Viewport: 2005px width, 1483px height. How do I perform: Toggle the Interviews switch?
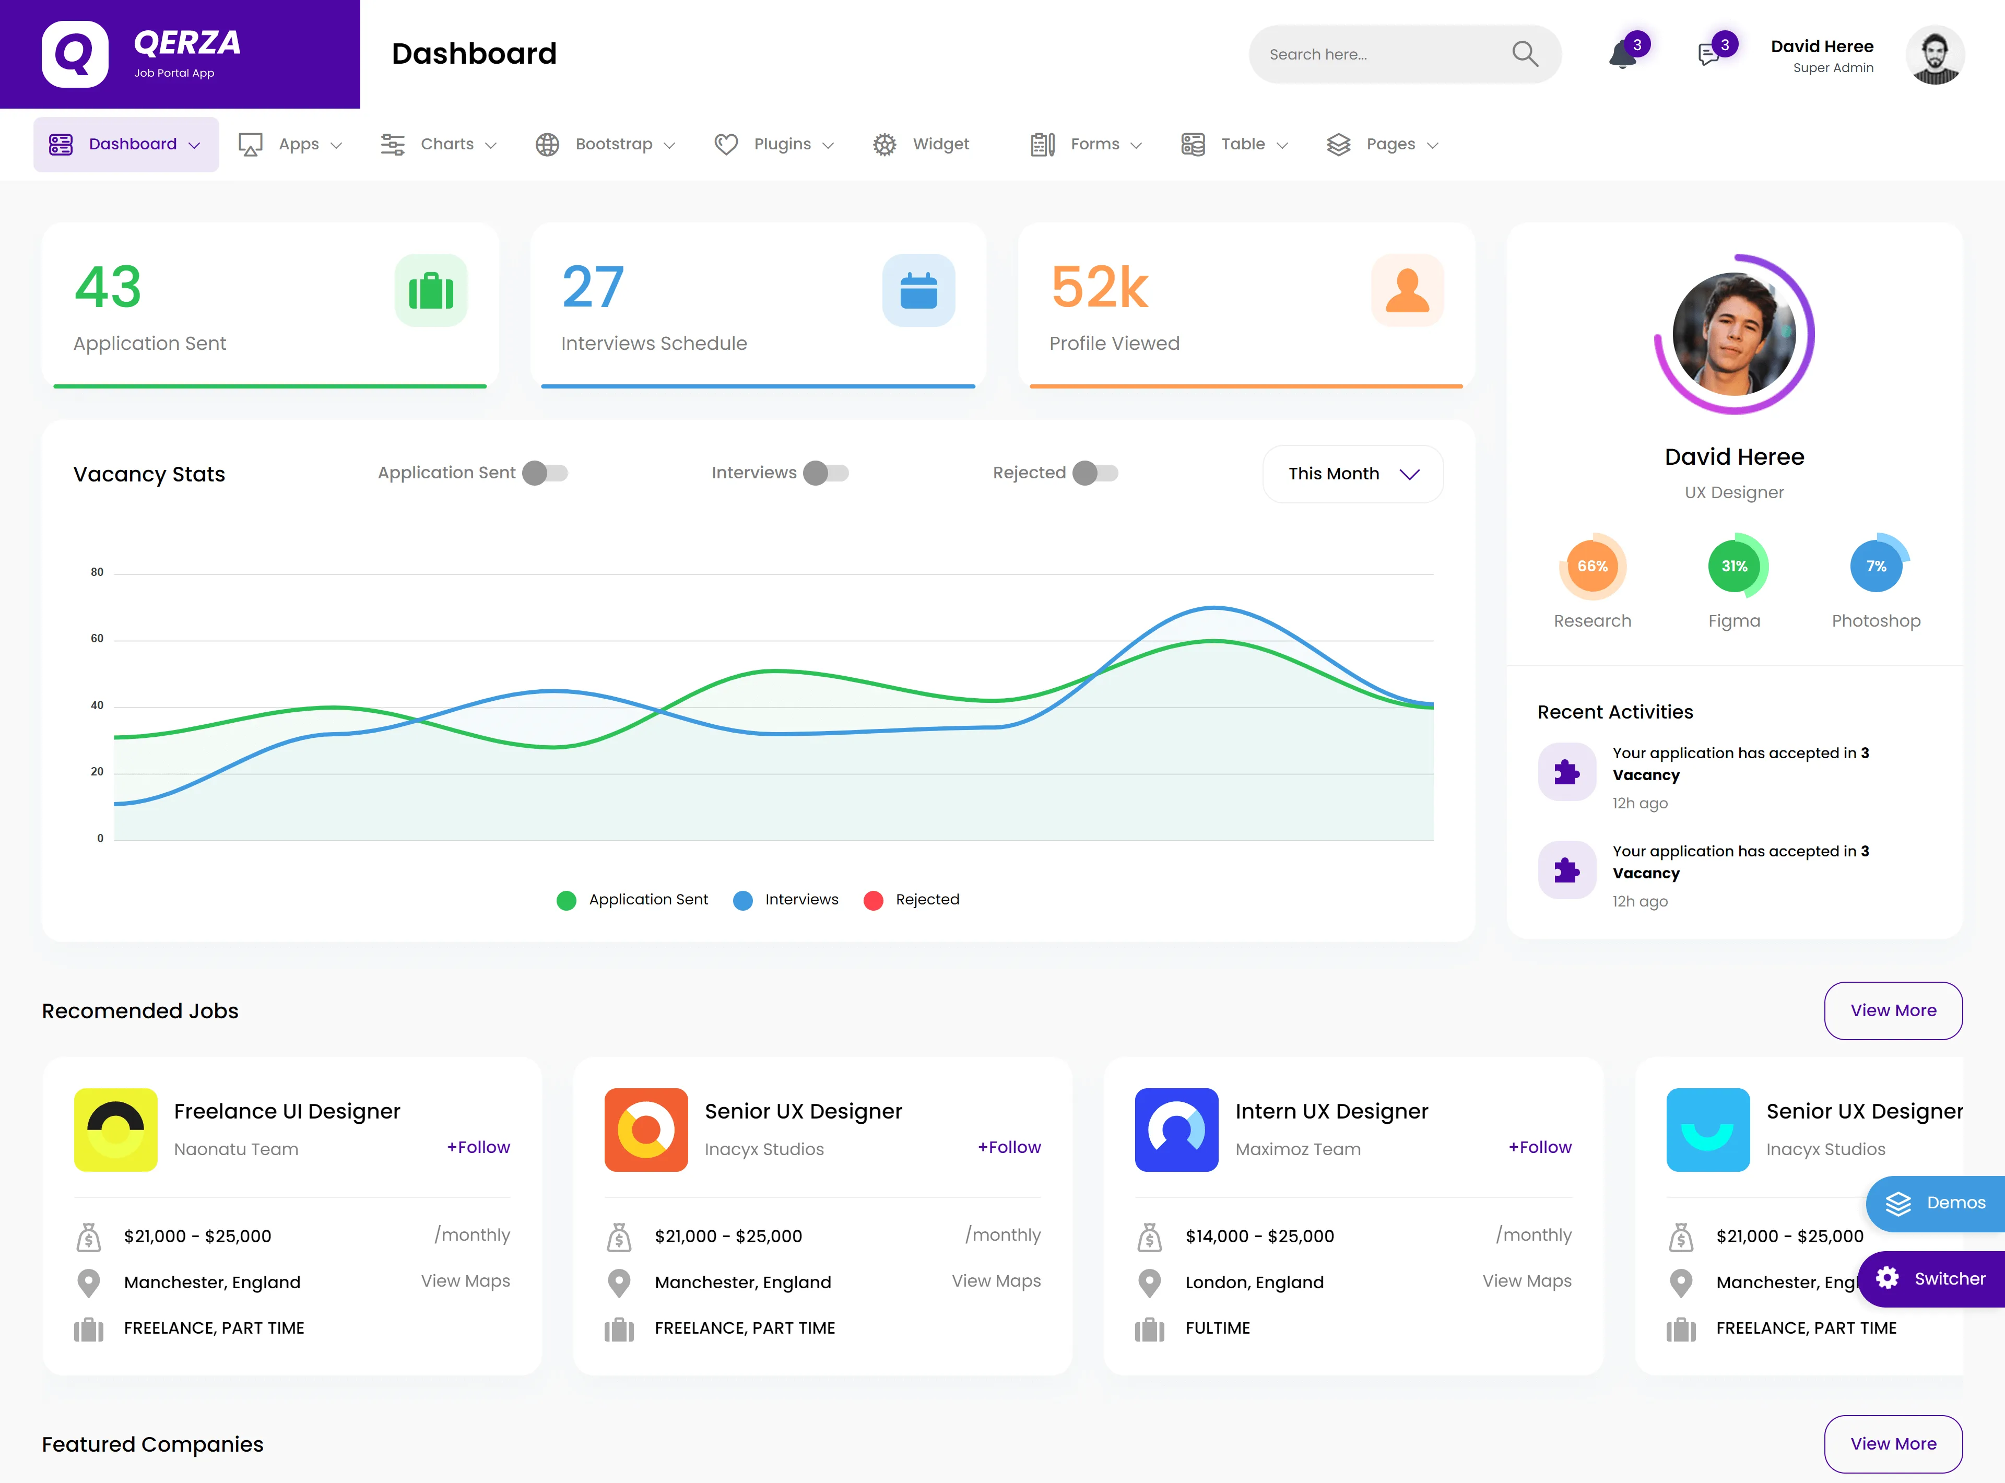827,473
